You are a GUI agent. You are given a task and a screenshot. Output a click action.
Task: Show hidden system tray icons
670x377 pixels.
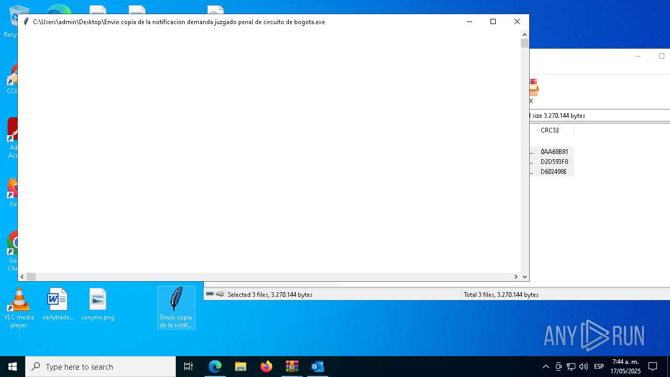[545, 367]
